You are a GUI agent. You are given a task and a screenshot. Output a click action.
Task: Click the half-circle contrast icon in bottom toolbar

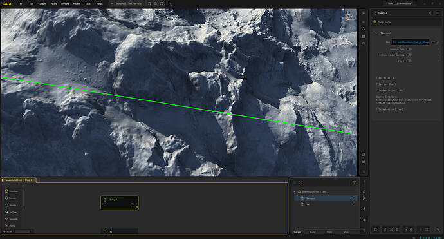point(411,229)
